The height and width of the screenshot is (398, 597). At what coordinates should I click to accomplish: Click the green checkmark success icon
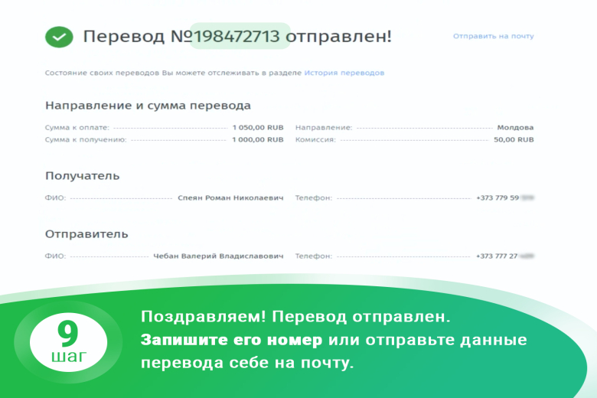click(x=59, y=36)
